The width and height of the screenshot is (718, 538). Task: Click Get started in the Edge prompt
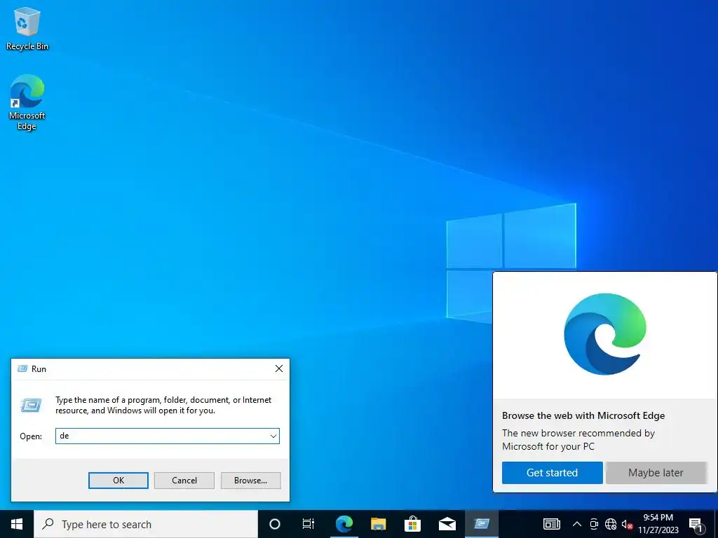tap(552, 473)
